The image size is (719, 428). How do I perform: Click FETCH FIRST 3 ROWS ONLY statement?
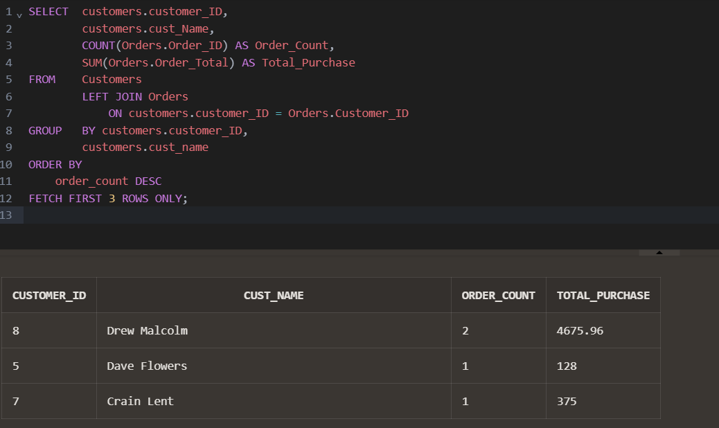coord(108,199)
